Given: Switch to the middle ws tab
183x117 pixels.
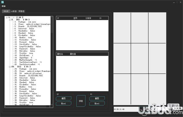Looking at the screenshot, I should (14, 11).
